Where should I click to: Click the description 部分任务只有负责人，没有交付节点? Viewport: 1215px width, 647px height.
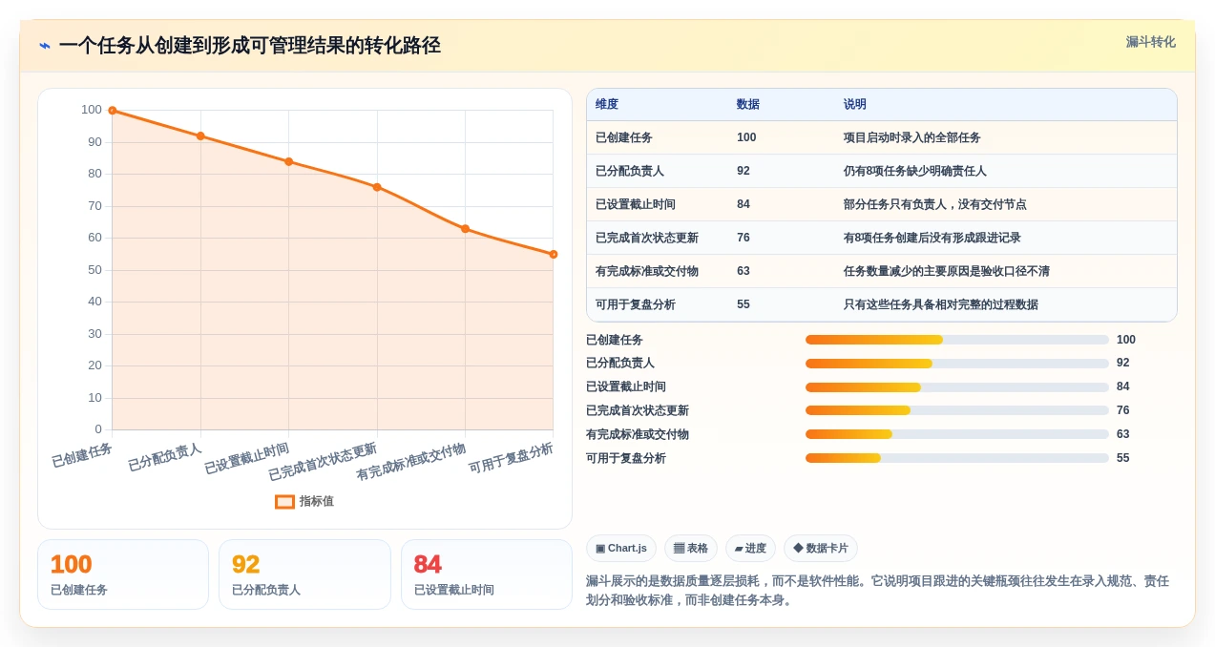point(935,204)
